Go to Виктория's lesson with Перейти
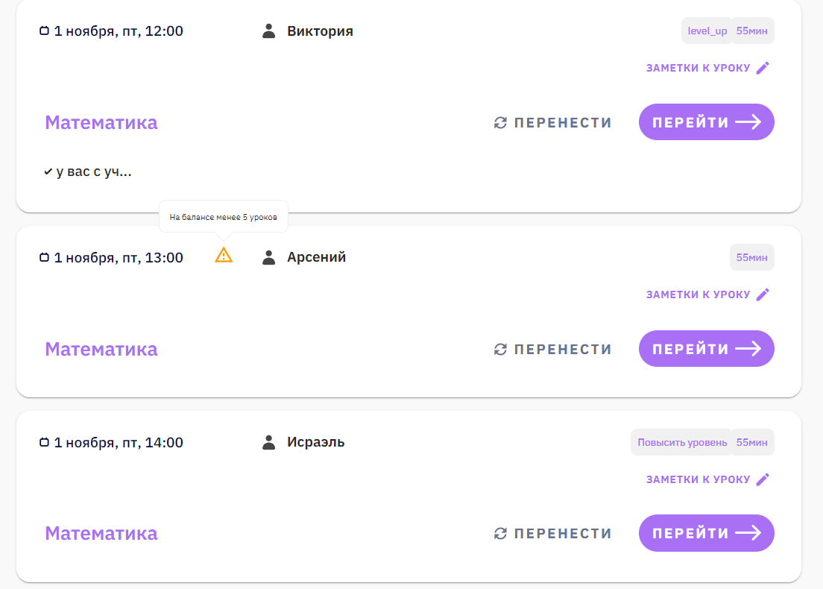The height and width of the screenshot is (589, 823). [x=706, y=122]
